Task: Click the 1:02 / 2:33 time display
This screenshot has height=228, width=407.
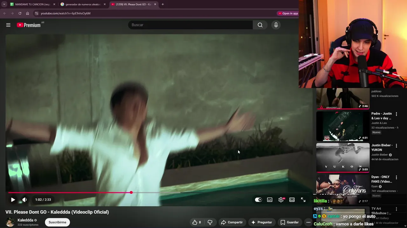Action: (x=43, y=200)
